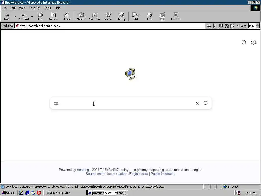The image size is (261, 196).
Task: Open SearXNG preferences gear icon
Action: coord(253,42)
